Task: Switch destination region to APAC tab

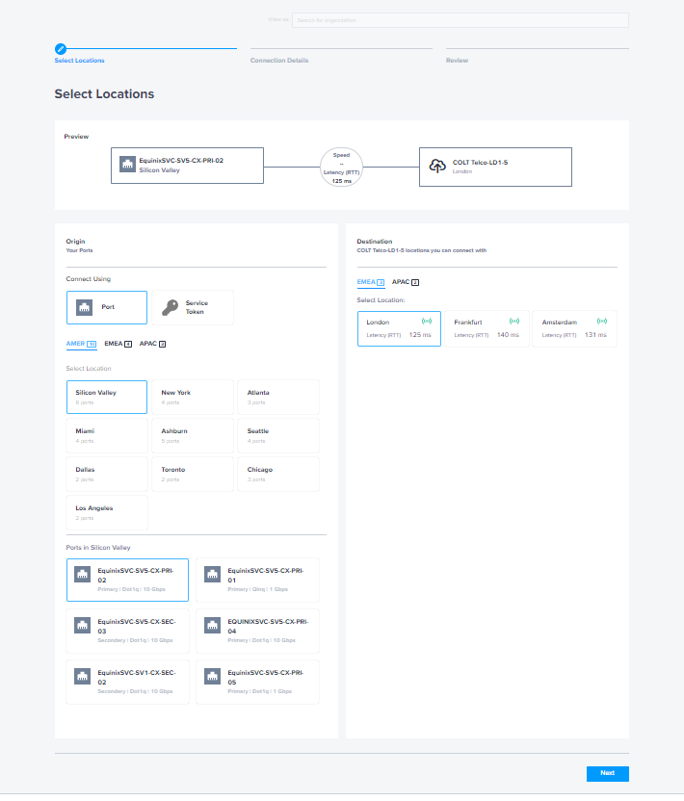Action: click(x=405, y=282)
